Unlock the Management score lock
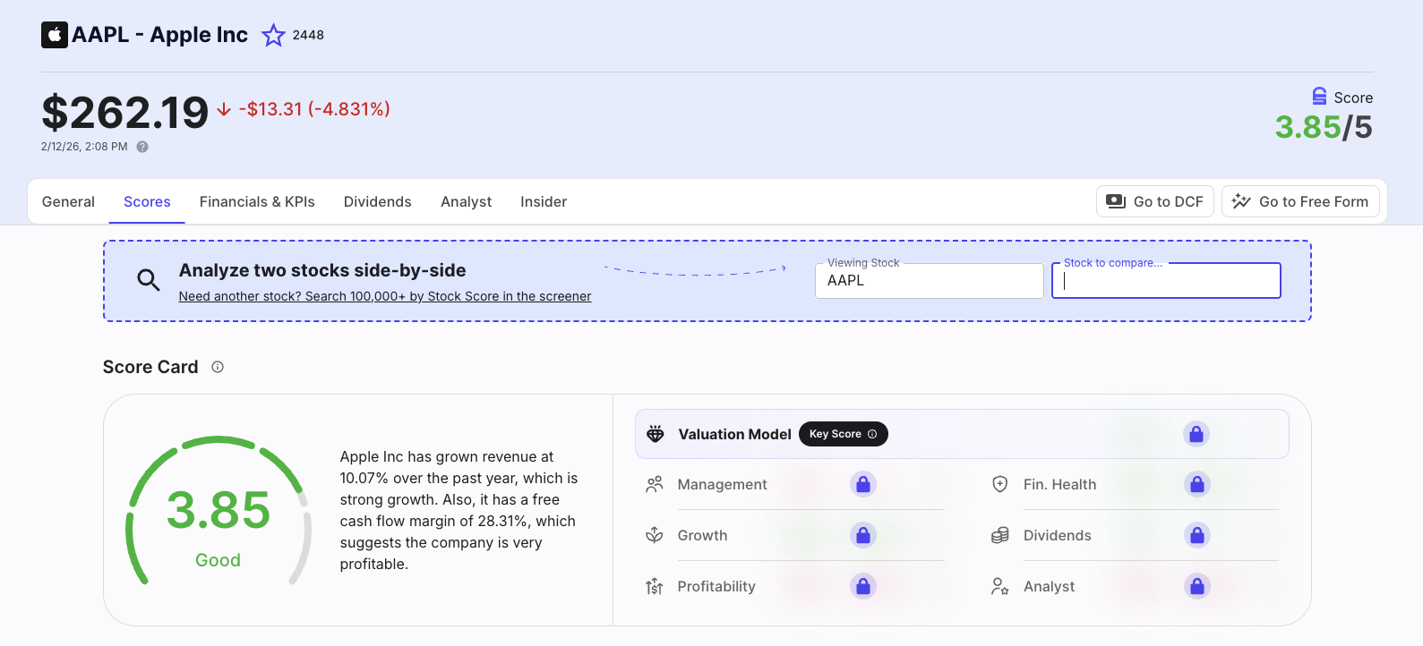 (863, 484)
